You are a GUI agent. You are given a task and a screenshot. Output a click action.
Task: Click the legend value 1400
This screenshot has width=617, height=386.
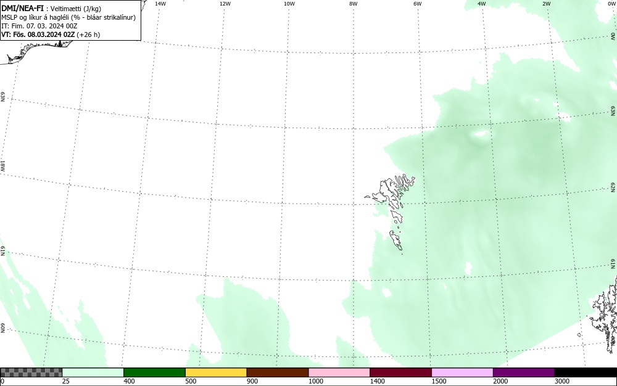377,381
